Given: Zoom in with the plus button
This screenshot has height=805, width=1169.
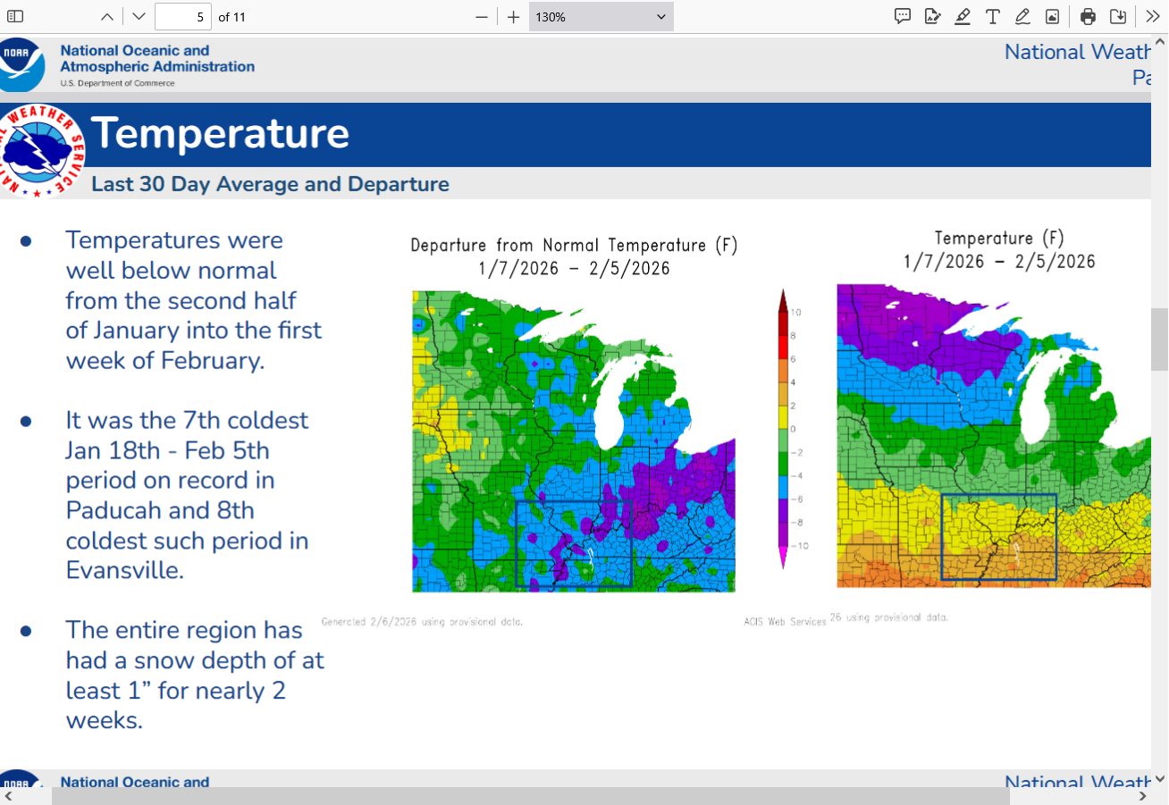Looking at the screenshot, I should (513, 16).
